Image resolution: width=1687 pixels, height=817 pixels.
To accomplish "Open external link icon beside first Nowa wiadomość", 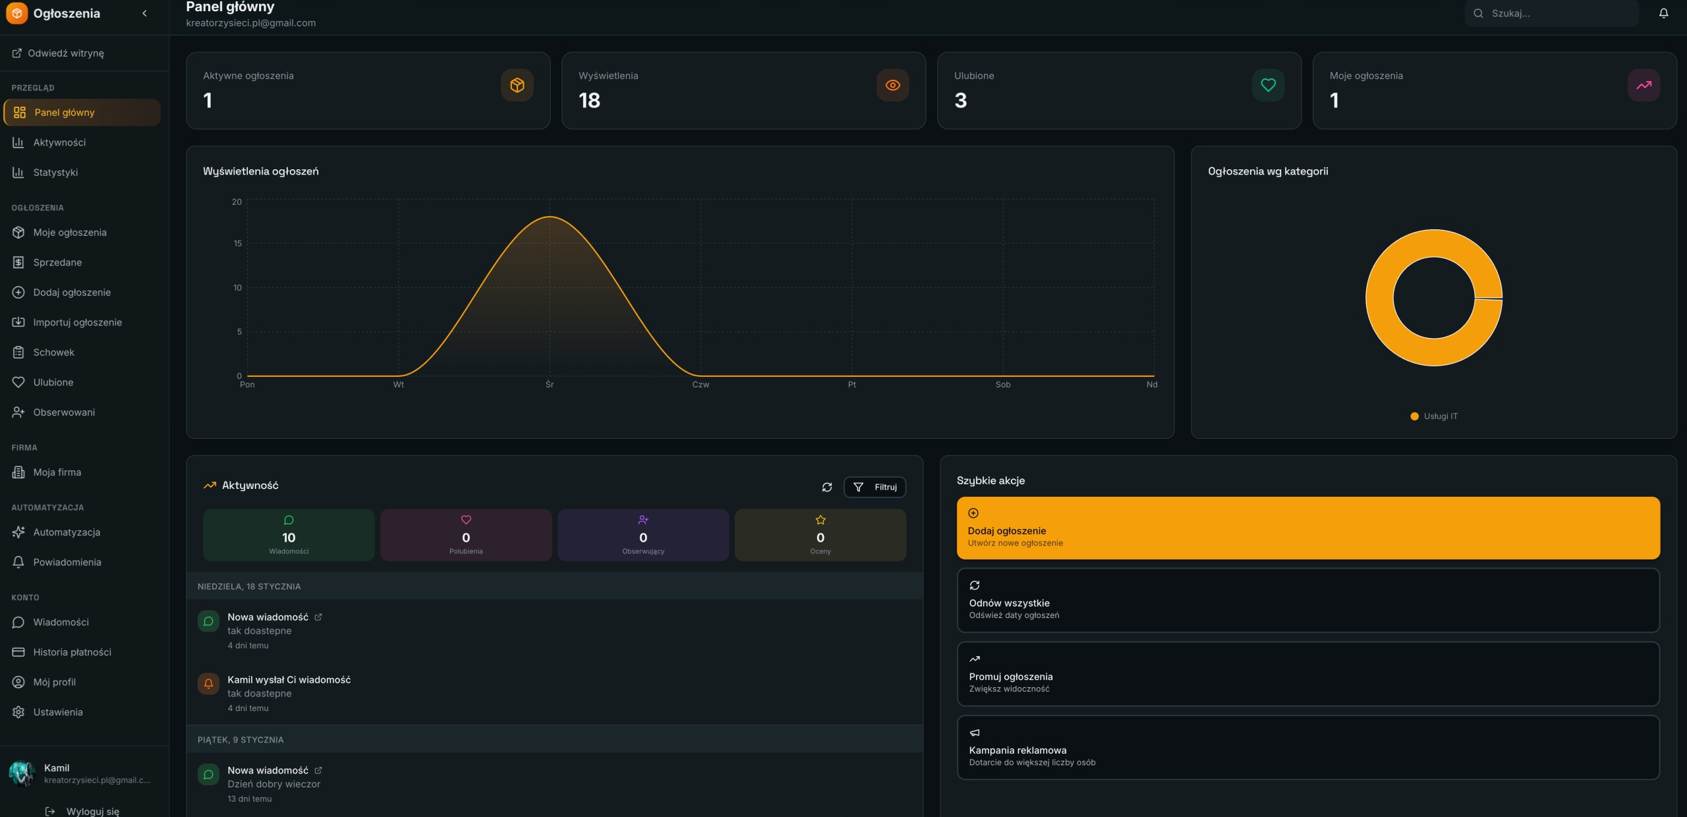I will point(318,617).
